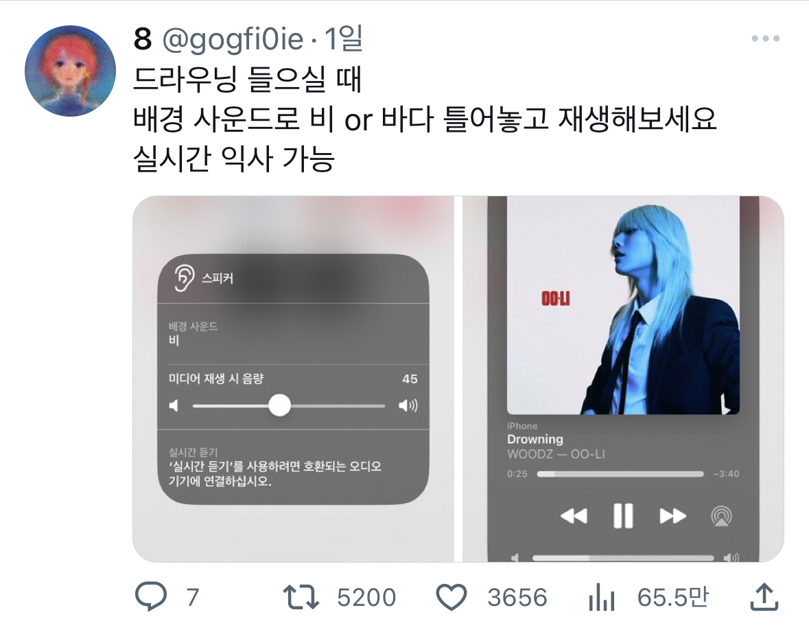Screen dimensions: 809x634
Task: Pause Drowning with the pause button
Action: click(623, 515)
